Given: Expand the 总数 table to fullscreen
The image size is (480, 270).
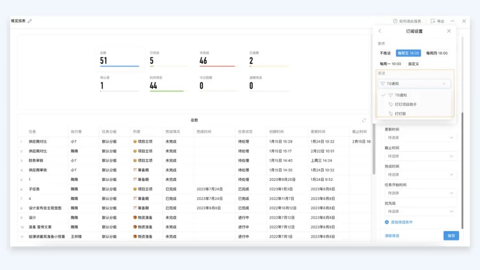Looking at the screenshot, I should coord(364,120).
